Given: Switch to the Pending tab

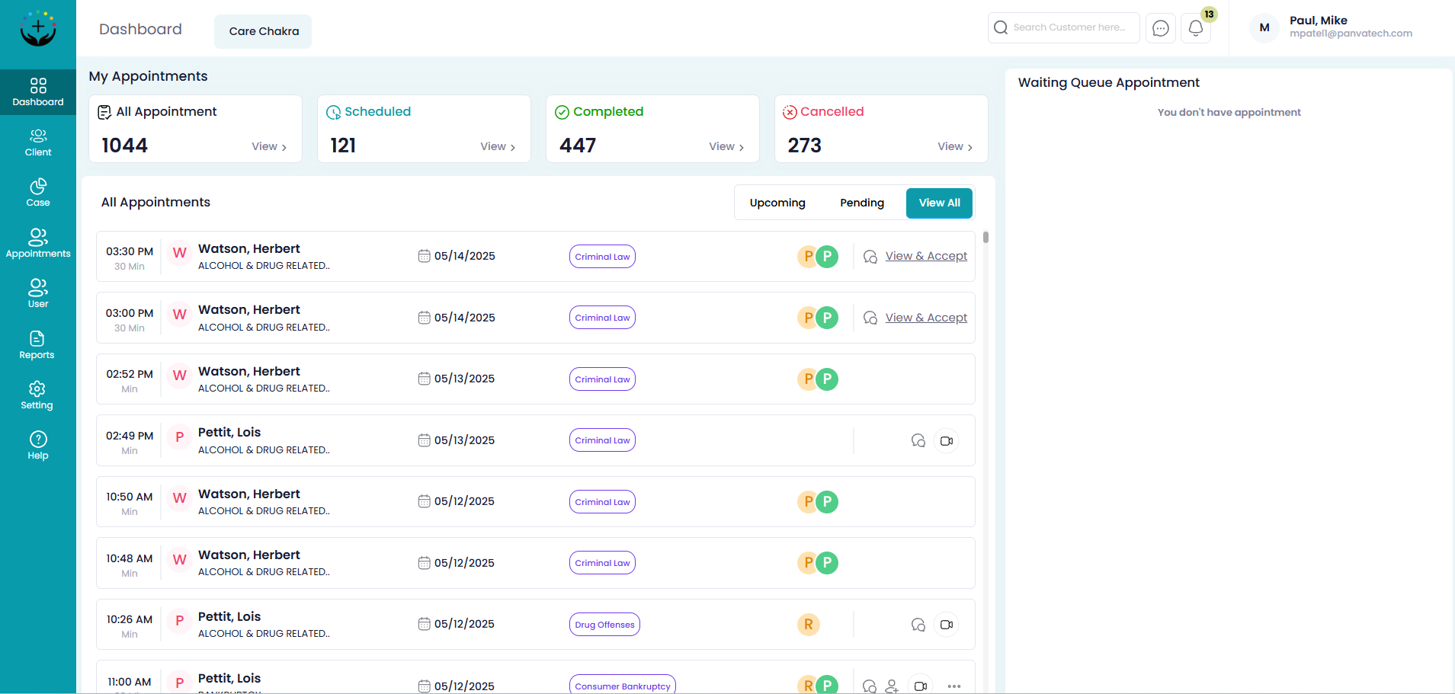Looking at the screenshot, I should coord(861,203).
